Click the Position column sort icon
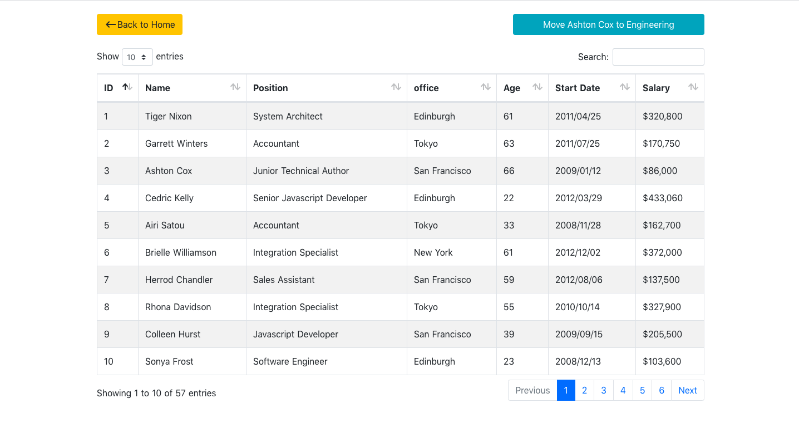 click(396, 87)
